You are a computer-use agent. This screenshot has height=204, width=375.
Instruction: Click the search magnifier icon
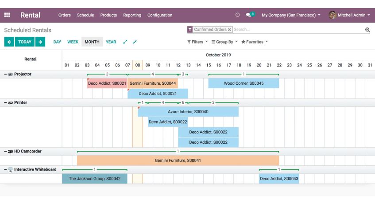point(367,30)
